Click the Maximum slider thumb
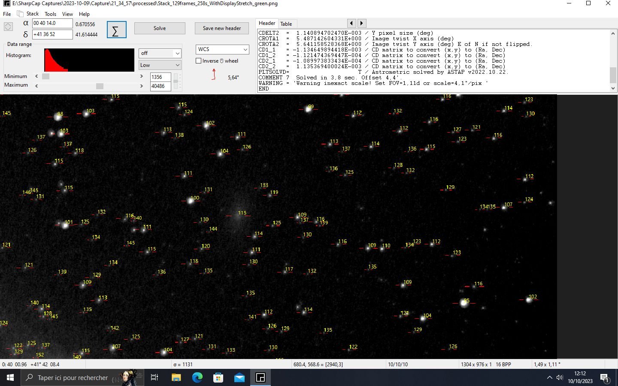The image size is (618, 386). [x=100, y=86]
